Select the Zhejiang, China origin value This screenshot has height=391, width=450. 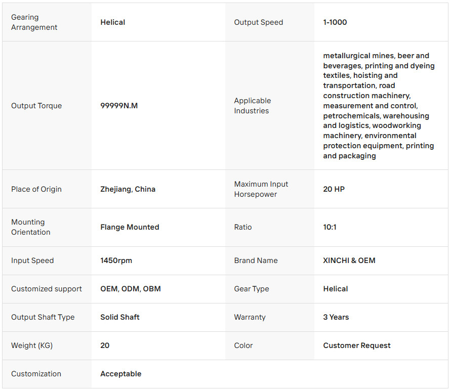[x=128, y=189]
